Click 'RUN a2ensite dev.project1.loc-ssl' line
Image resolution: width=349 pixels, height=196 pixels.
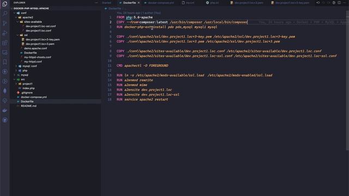(148, 94)
